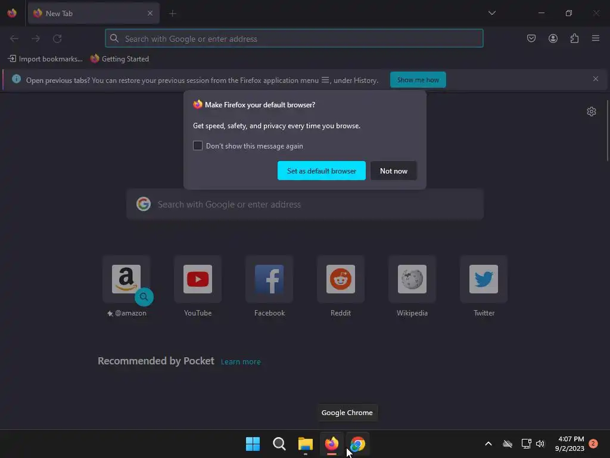Screen dimensions: 610x458
Task: Go forward one page
Action: [x=36, y=39]
